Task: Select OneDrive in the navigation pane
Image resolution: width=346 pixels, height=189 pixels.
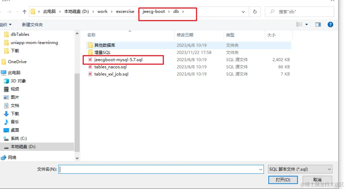Action: [17, 62]
